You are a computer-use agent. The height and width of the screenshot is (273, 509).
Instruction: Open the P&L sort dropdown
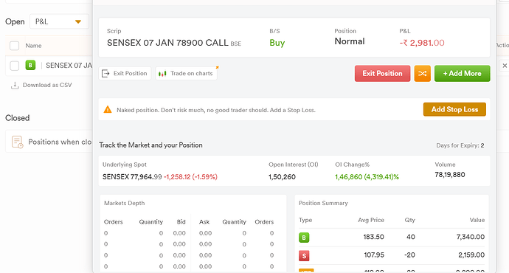coord(59,21)
